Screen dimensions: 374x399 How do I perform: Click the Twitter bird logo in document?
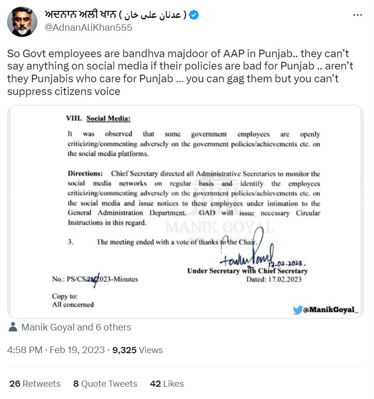(x=297, y=310)
